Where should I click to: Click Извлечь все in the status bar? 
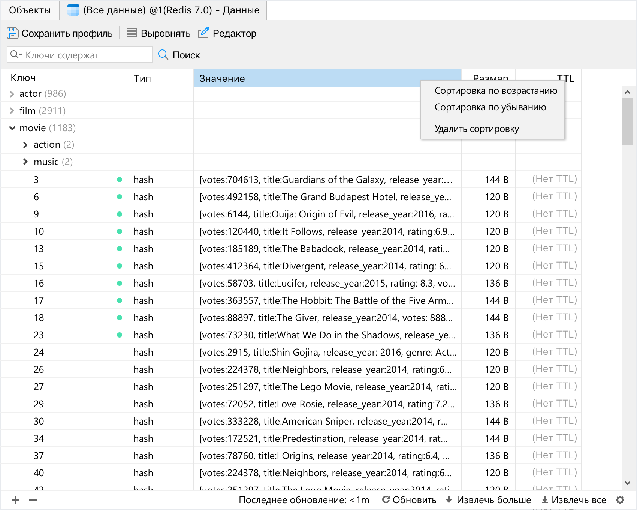click(x=574, y=500)
